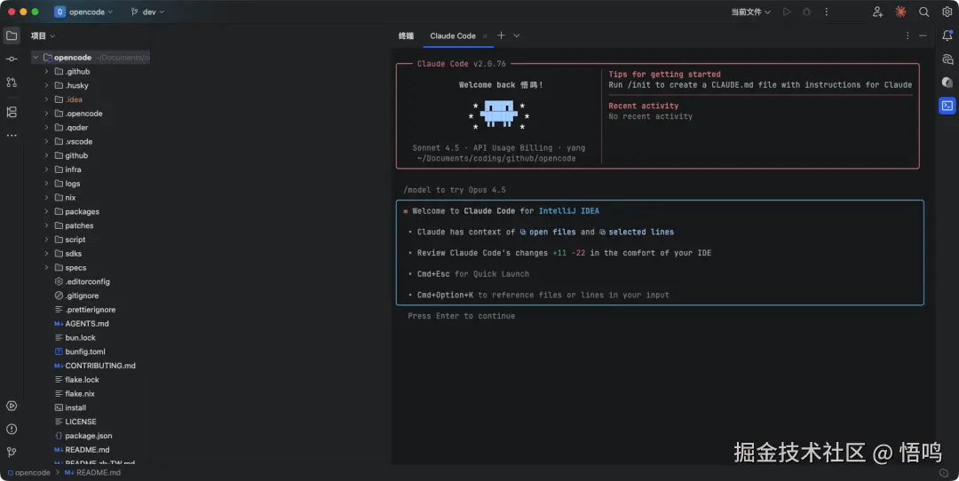This screenshot has width=959, height=481.
Task: Open the dev branch dropdown
Action: click(x=147, y=12)
